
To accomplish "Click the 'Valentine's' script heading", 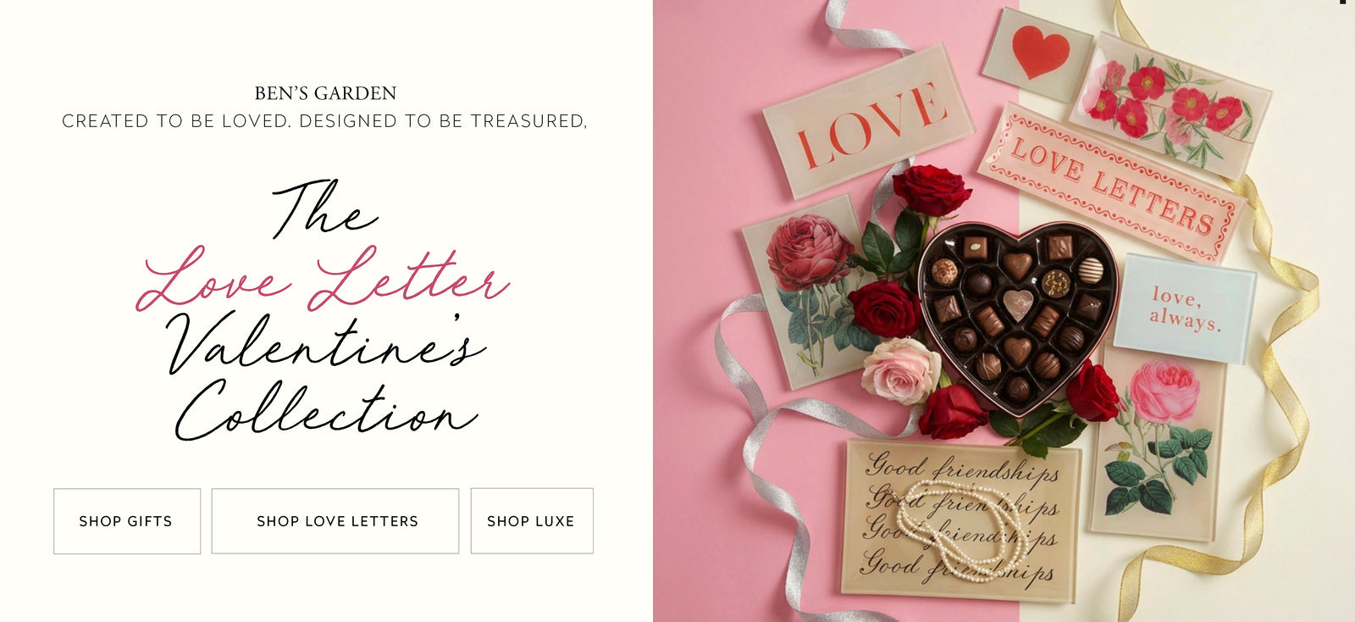I will (326, 342).
